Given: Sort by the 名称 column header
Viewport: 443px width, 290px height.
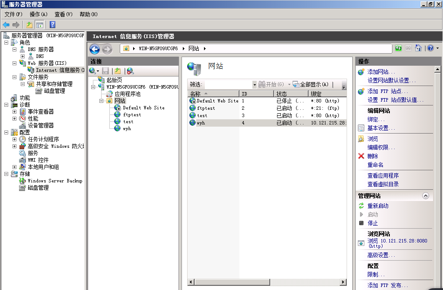Looking at the screenshot, I should tap(214, 93).
